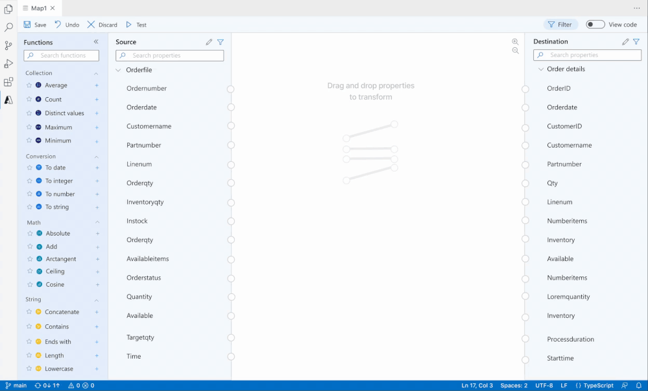The image size is (648, 391).
Task: Open the Azure icon in activity bar
Action: point(8,100)
